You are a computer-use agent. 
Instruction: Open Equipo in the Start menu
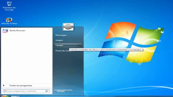coord(68,45)
